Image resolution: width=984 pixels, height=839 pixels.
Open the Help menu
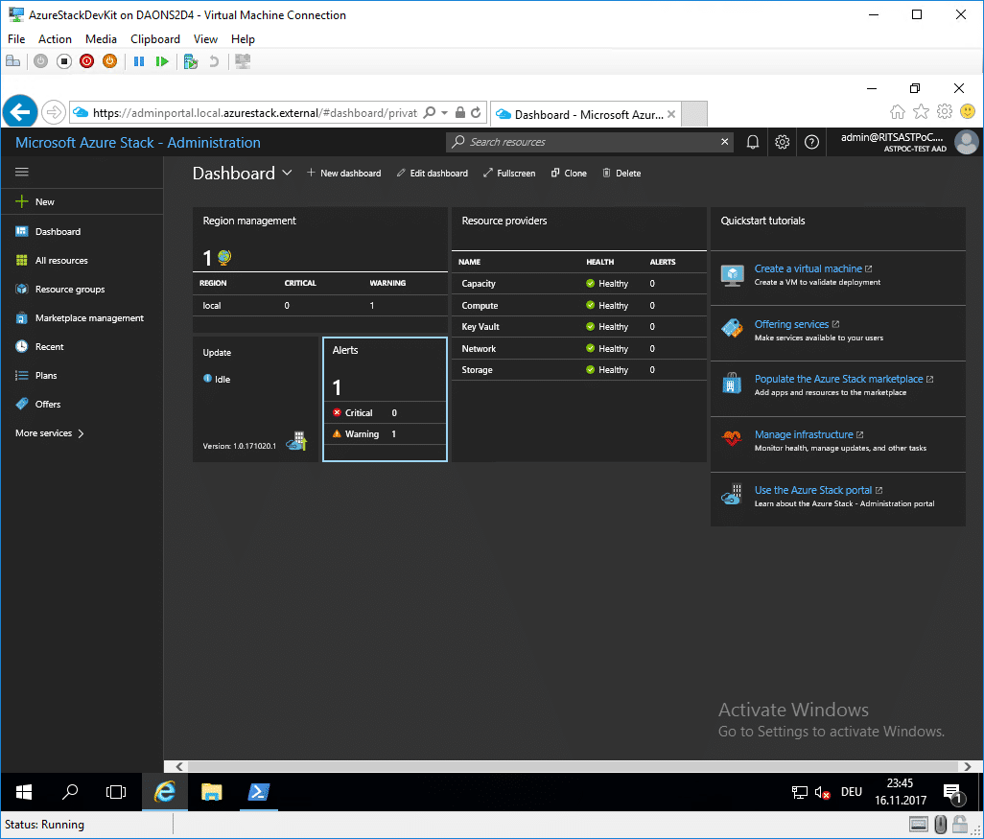[x=243, y=39]
